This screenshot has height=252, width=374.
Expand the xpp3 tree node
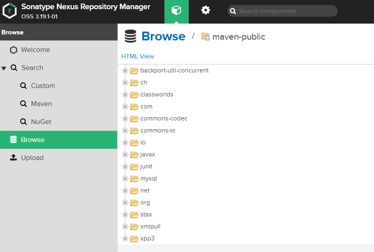pyautogui.click(x=125, y=239)
